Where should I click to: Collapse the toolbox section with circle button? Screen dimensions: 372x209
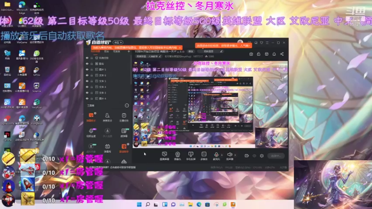pos(126,105)
